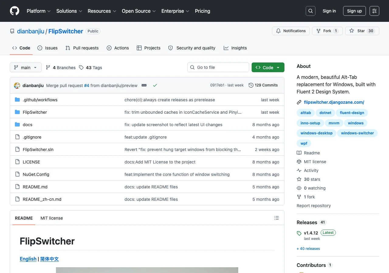Image resolution: width=389 pixels, height=273 pixels.
Task: Click the .github/workflows folder icon
Action: pyautogui.click(x=17, y=100)
